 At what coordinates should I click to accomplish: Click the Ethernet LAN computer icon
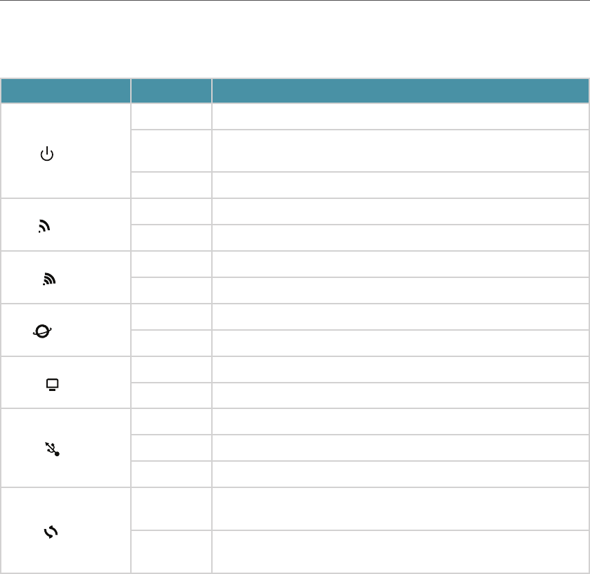tap(52, 384)
